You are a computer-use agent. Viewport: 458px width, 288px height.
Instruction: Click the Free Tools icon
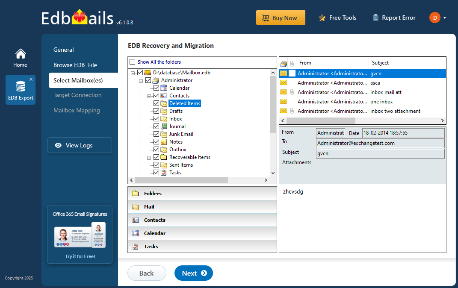click(x=322, y=18)
